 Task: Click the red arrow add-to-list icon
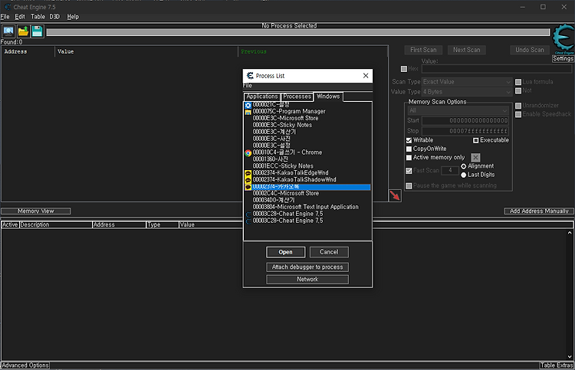point(395,195)
